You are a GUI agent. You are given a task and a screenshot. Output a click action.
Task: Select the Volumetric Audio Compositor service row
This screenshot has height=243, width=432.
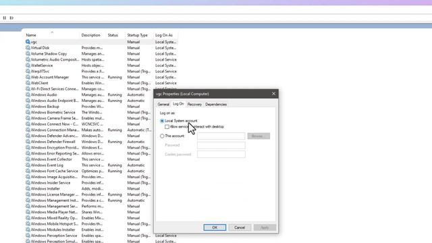pyautogui.click(x=101, y=59)
